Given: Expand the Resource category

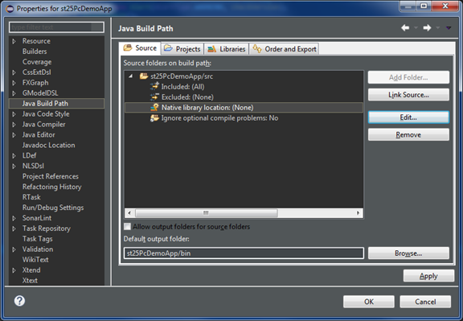Looking at the screenshot, I should click(14, 41).
